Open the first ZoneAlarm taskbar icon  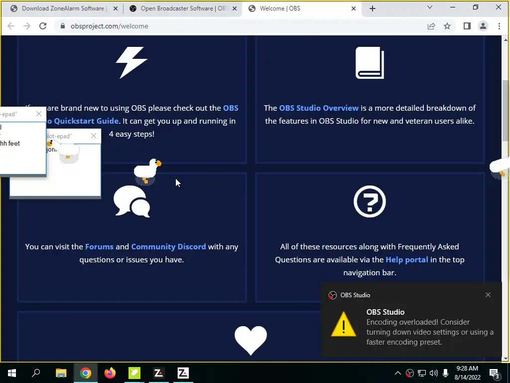(x=158, y=373)
